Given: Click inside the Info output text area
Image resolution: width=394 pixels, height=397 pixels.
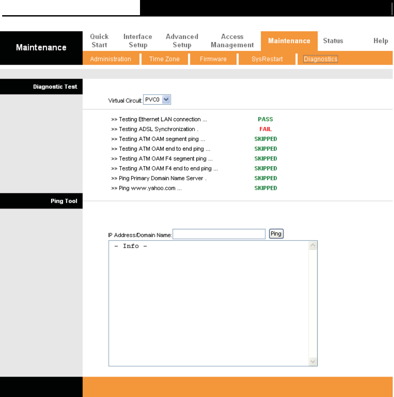Looking at the screenshot, I should pyautogui.click(x=209, y=303).
